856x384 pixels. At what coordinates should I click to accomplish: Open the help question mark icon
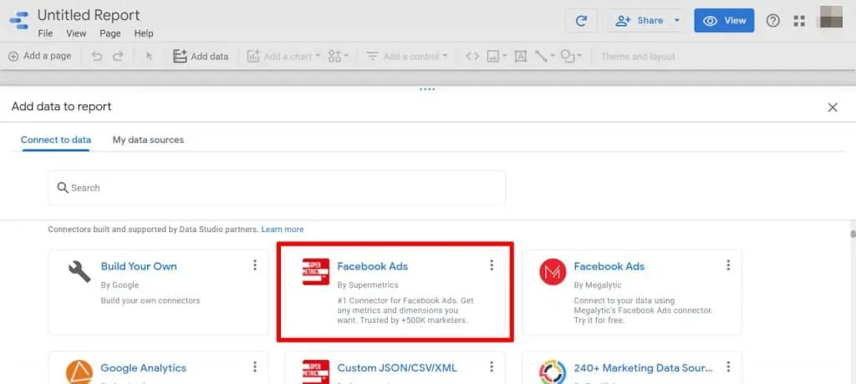(x=772, y=21)
